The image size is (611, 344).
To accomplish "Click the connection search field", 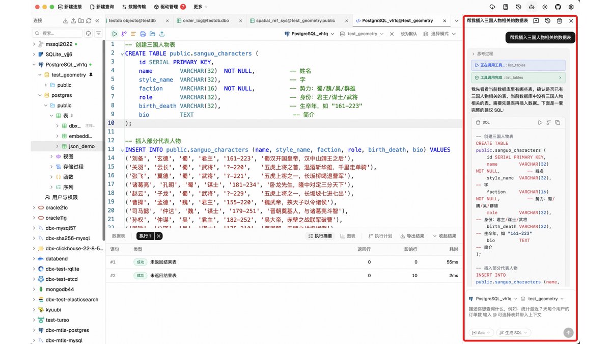I will pos(57,33).
